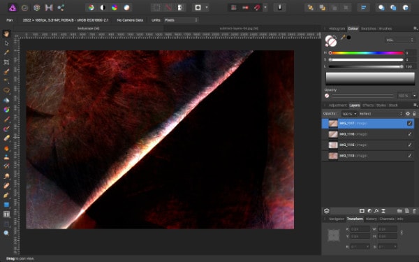Select the Gradient tool

[x=6, y=110]
